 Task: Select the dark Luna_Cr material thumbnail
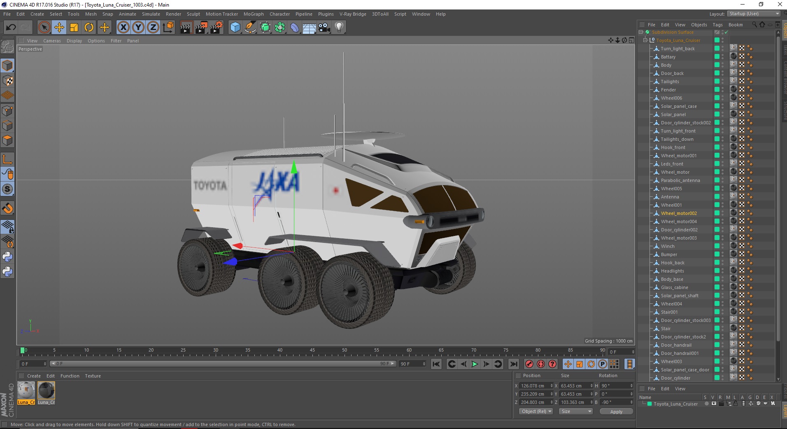(46, 390)
